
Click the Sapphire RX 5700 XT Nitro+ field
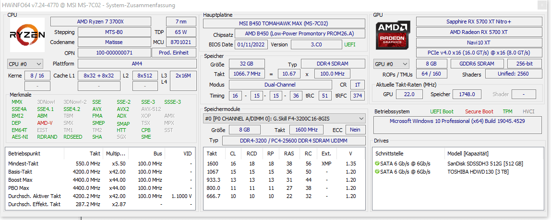[479, 22]
